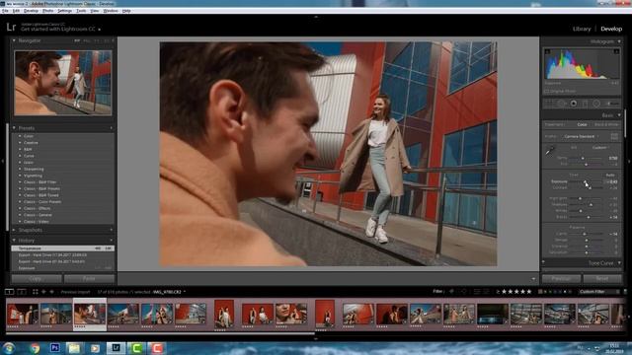Go back with filmstrip left arrow
This screenshot has height=355, width=632.
coord(43,292)
